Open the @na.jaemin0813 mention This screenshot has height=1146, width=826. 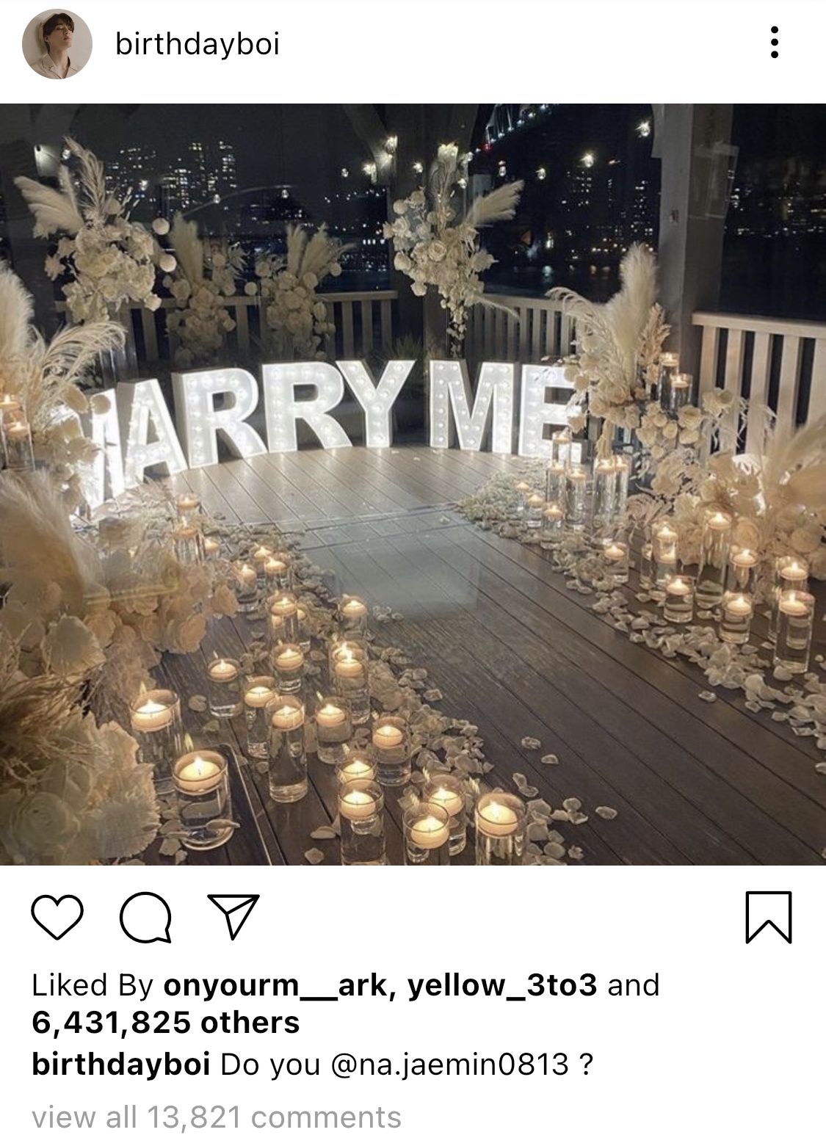point(450,1064)
